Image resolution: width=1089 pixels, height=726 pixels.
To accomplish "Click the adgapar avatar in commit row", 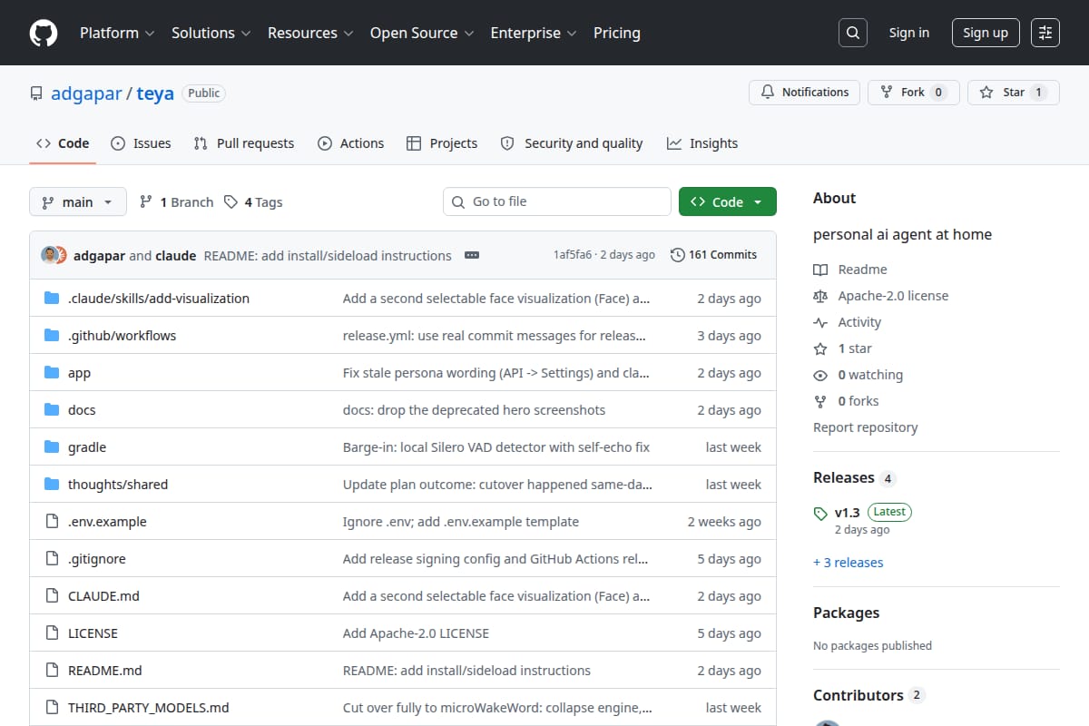I will tap(49, 255).
